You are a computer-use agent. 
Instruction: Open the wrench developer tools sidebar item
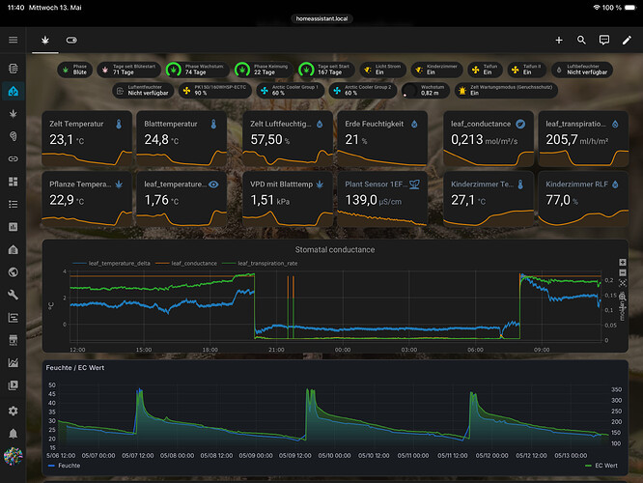tap(14, 295)
